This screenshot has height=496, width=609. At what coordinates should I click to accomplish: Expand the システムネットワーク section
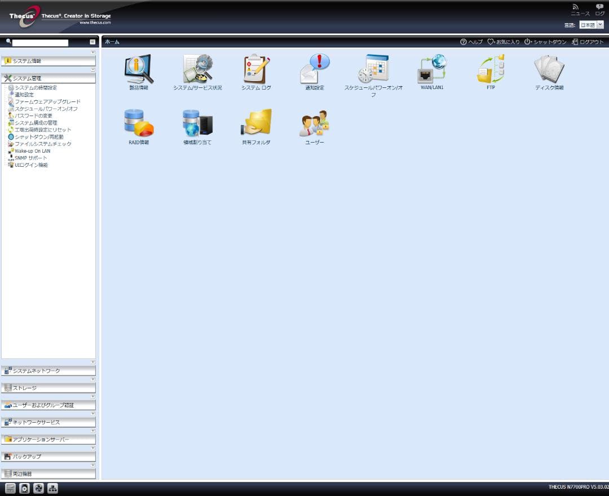coord(48,371)
